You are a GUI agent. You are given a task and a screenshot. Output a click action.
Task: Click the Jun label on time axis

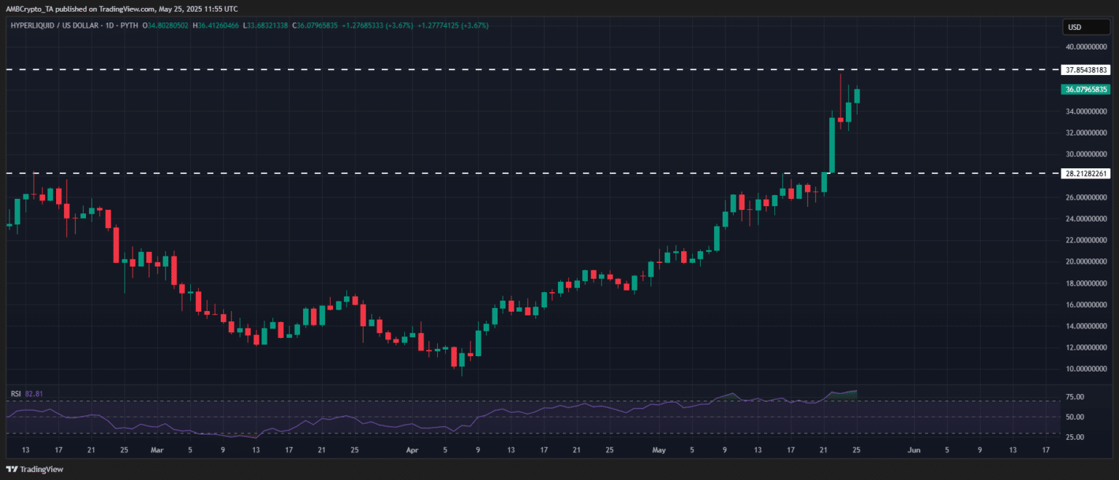point(914,450)
